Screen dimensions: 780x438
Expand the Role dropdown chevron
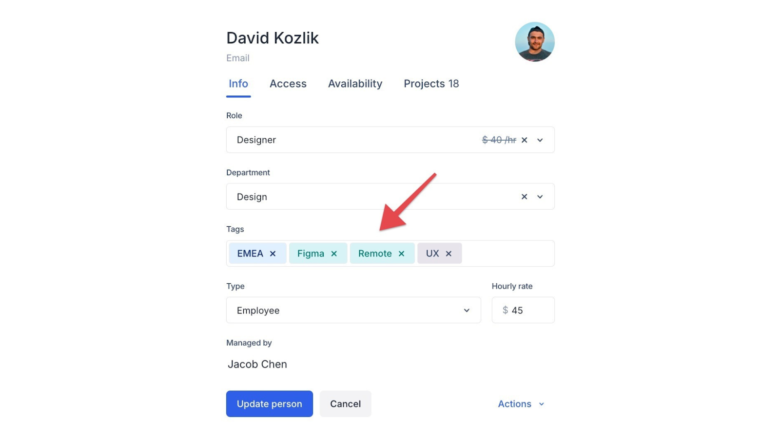(x=540, y=140)
